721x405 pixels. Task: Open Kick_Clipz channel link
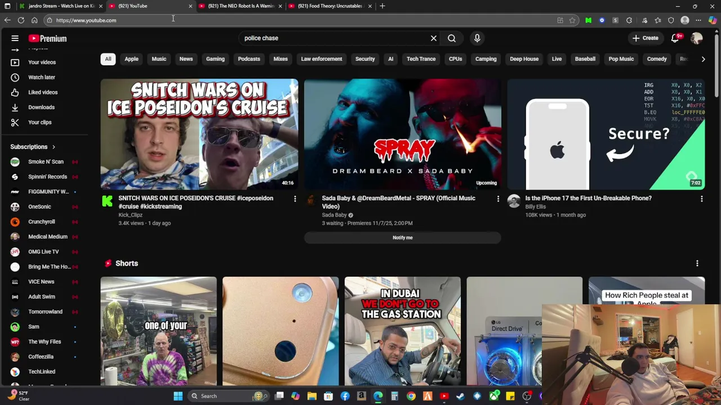pos(131,215)
